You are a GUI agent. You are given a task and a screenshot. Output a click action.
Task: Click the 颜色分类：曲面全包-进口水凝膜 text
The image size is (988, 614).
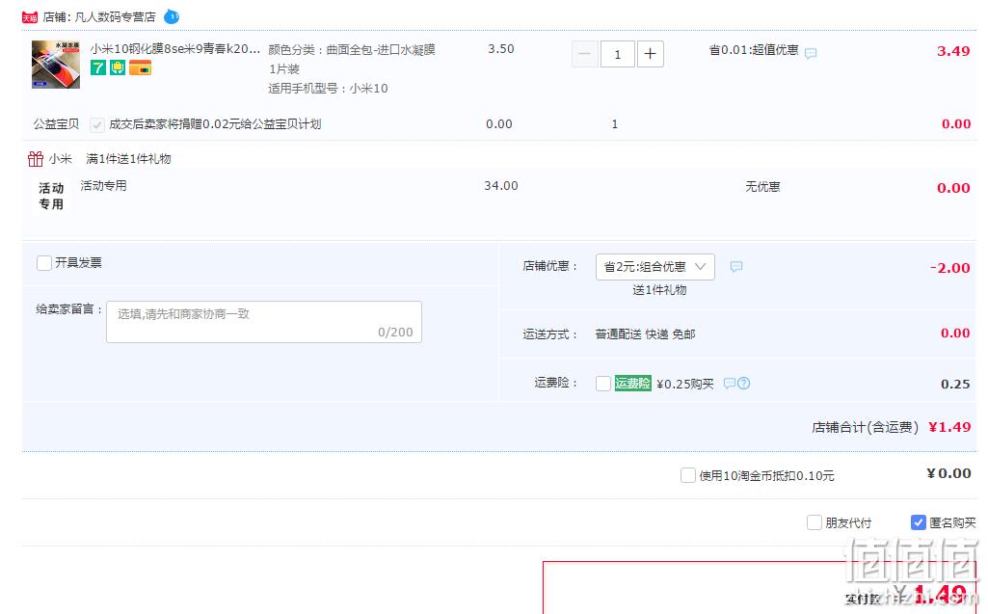click(x=352, y=50)
